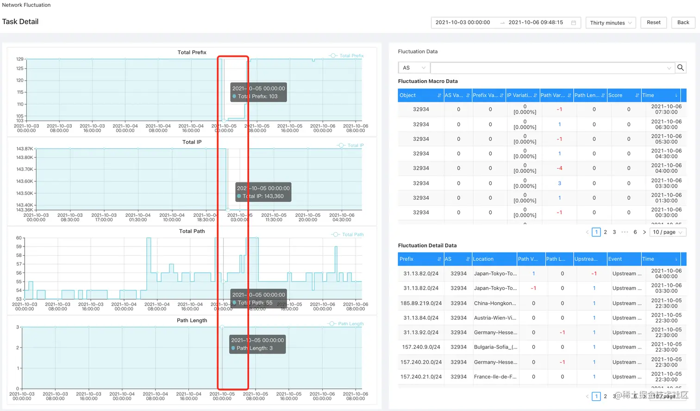Image resolution: width=700 pixels, height=411 pixels.
Task: Sort by AS Va... column icon
Action: tap(468, 95)
